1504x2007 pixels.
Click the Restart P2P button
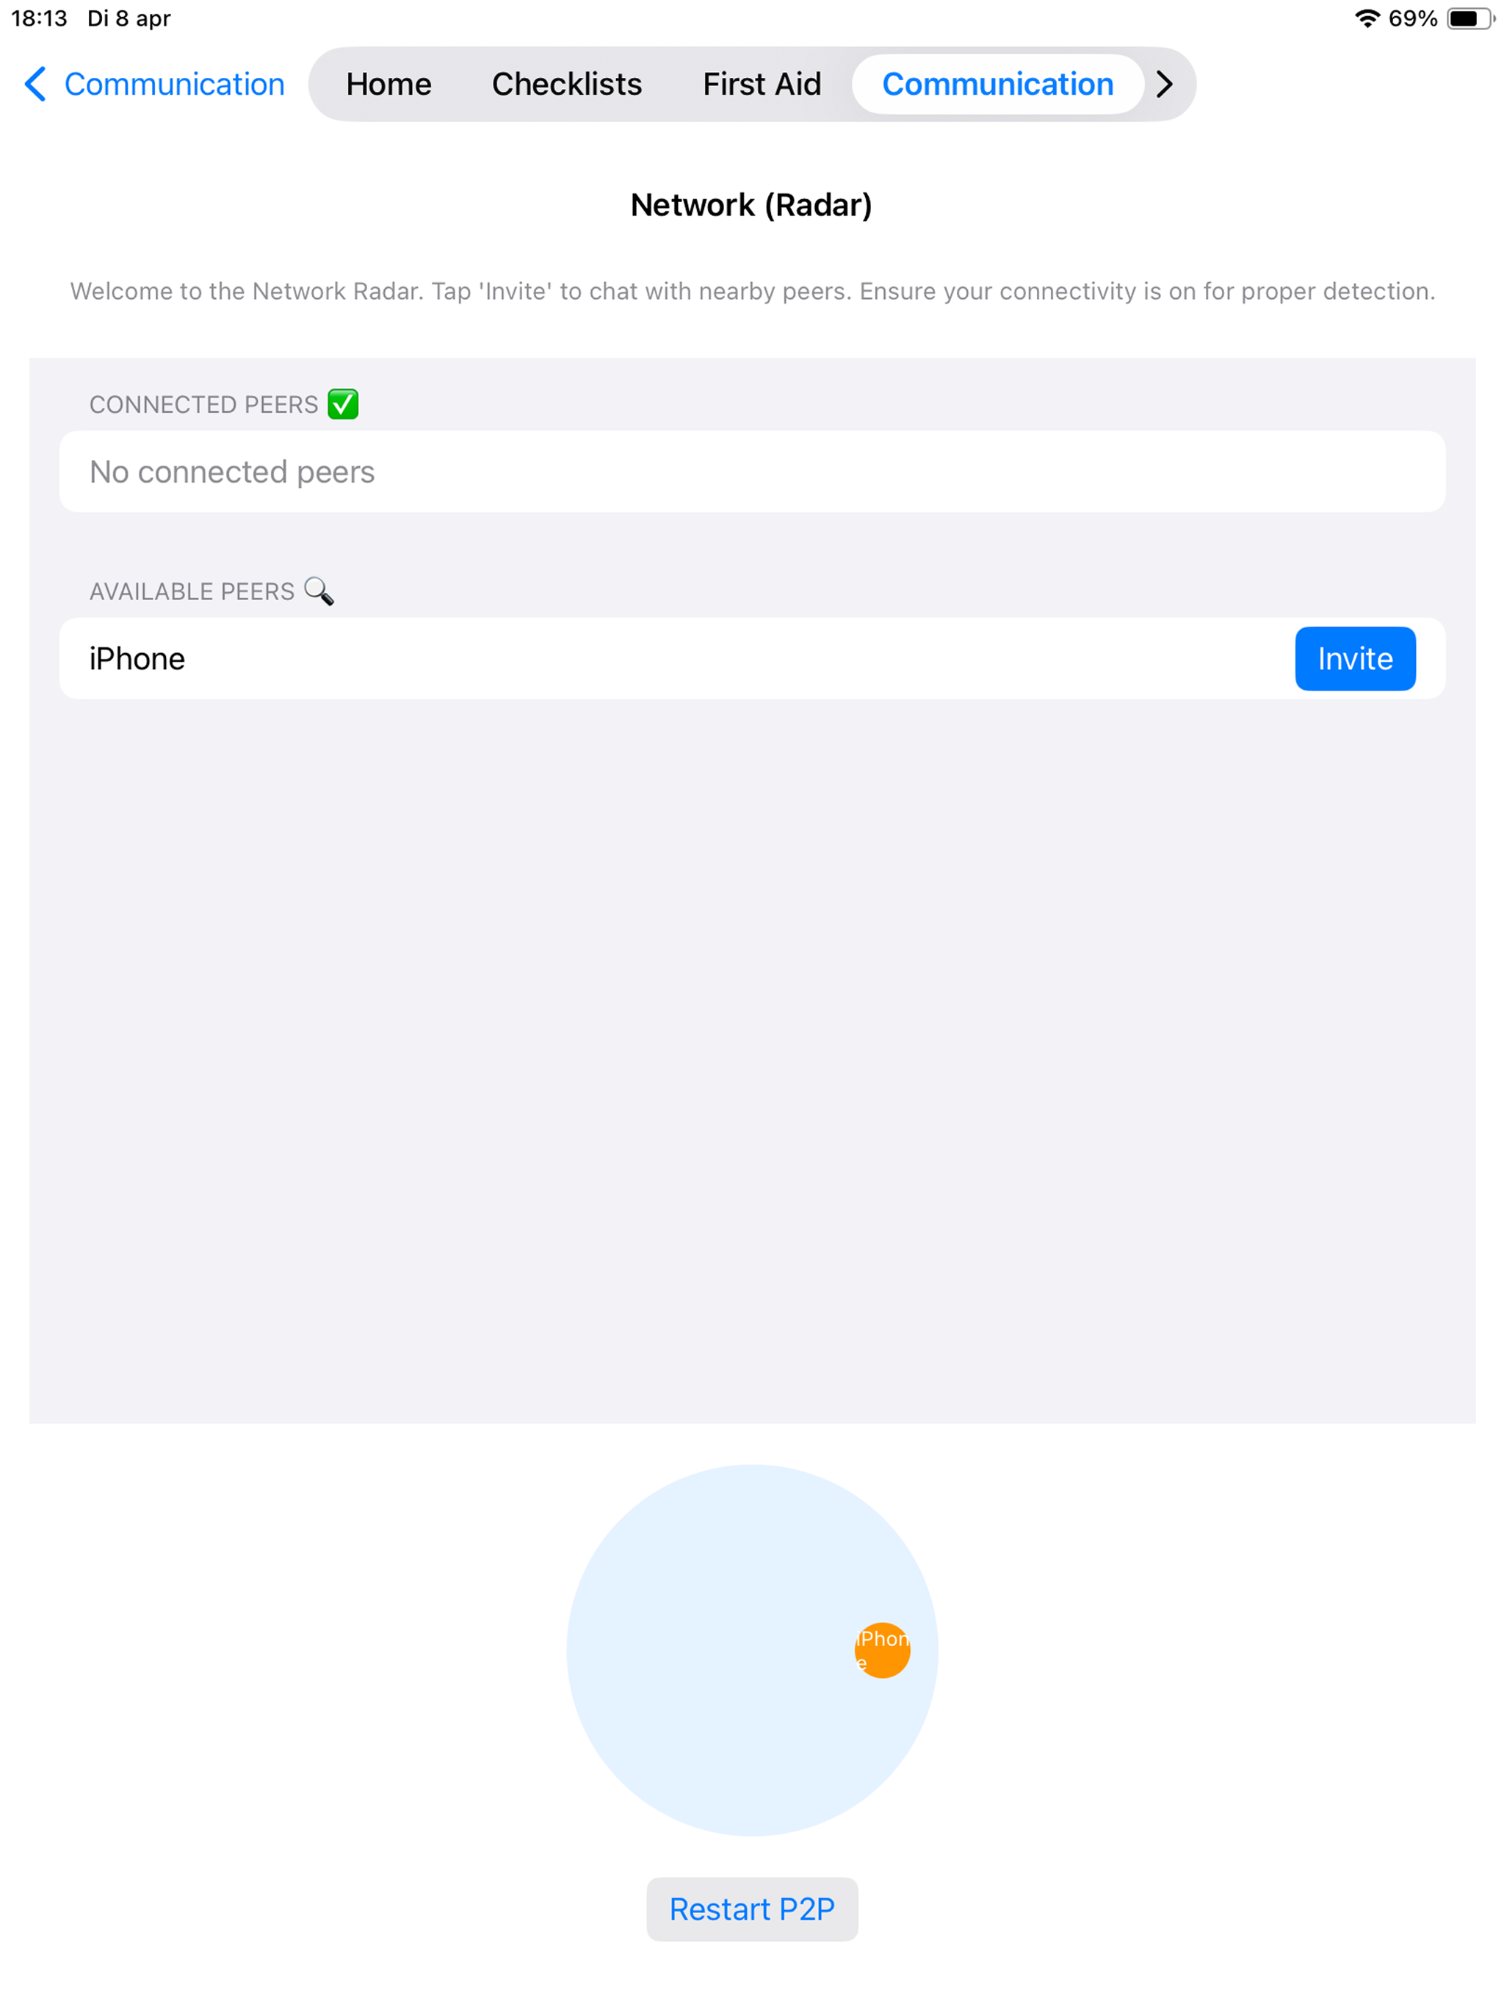752,1909
